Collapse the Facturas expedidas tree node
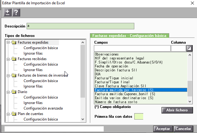This screenshot has width=197, height=133. click(8, 42)
